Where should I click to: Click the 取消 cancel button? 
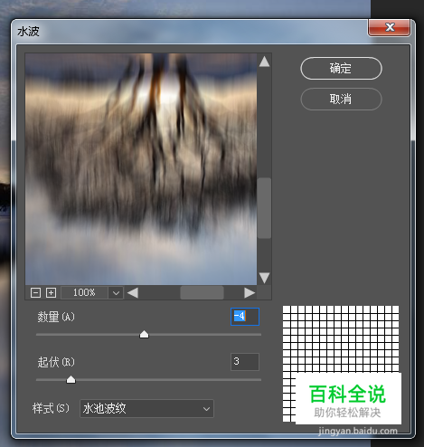coord(341,99)
